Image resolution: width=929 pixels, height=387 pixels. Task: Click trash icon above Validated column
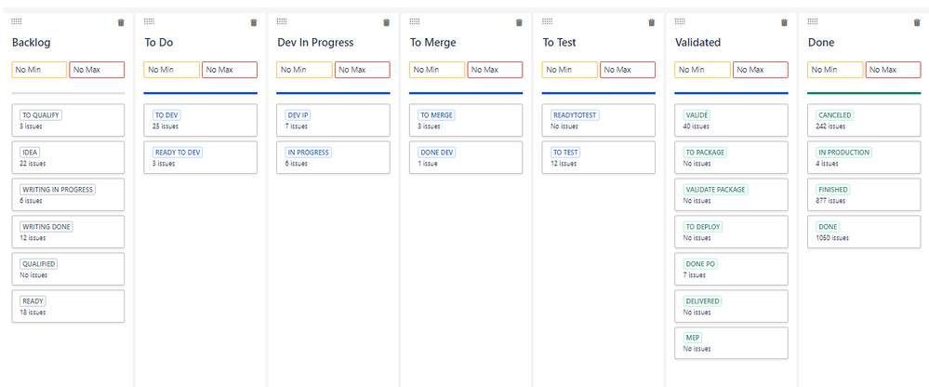click(x=785, y=22)
